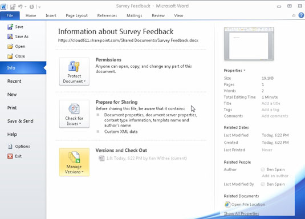Go to the Page Layout tab
The width and height of the screenshot is (305, 219).
tap(76, 15)
